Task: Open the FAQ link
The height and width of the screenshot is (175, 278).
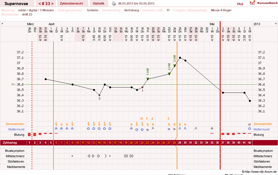Action: point(240,4)
